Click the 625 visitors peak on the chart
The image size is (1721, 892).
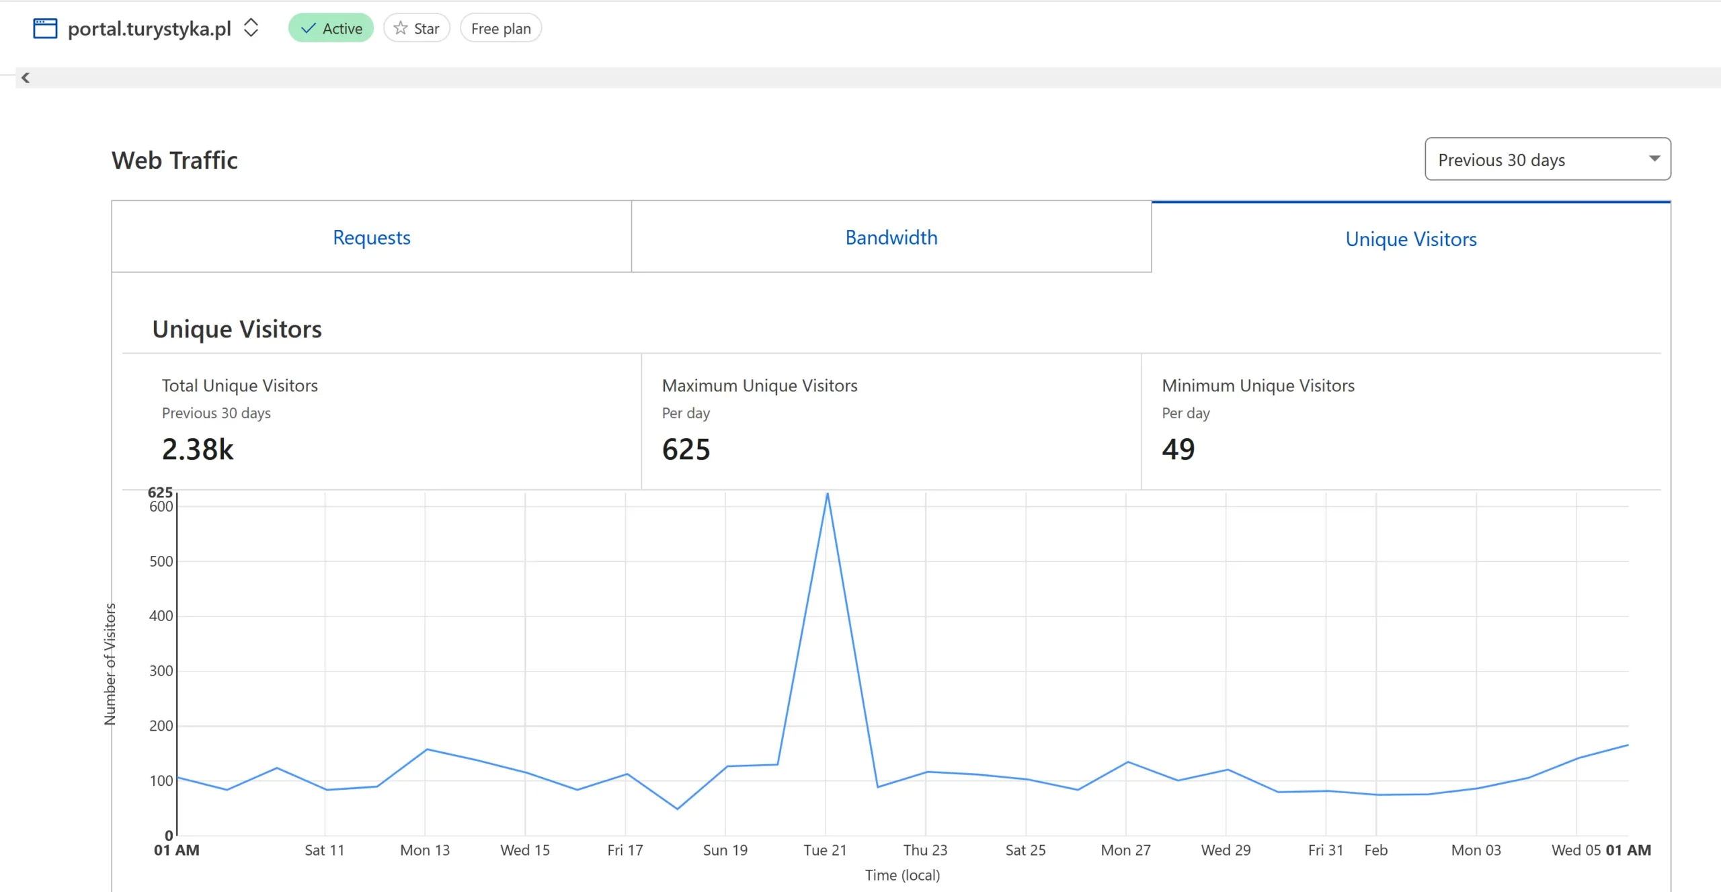pyautogui.click(x=828, y=494)
